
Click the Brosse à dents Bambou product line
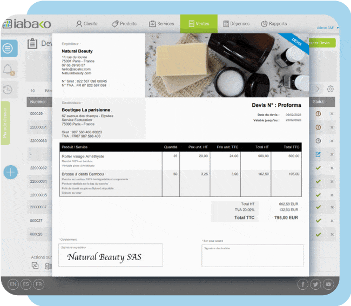click(x=180, y=183)
